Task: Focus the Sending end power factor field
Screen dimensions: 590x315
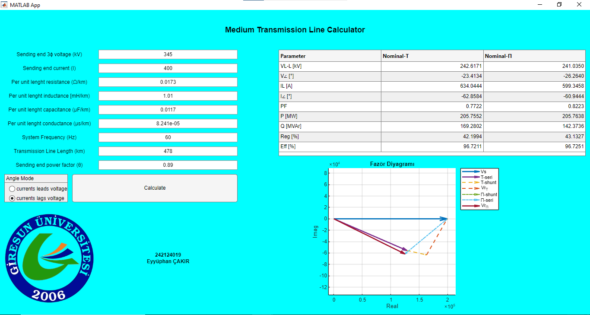Action: pyautogui.click(x=168, y=165)
